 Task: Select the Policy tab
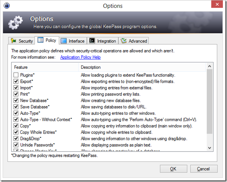(47, 40)
